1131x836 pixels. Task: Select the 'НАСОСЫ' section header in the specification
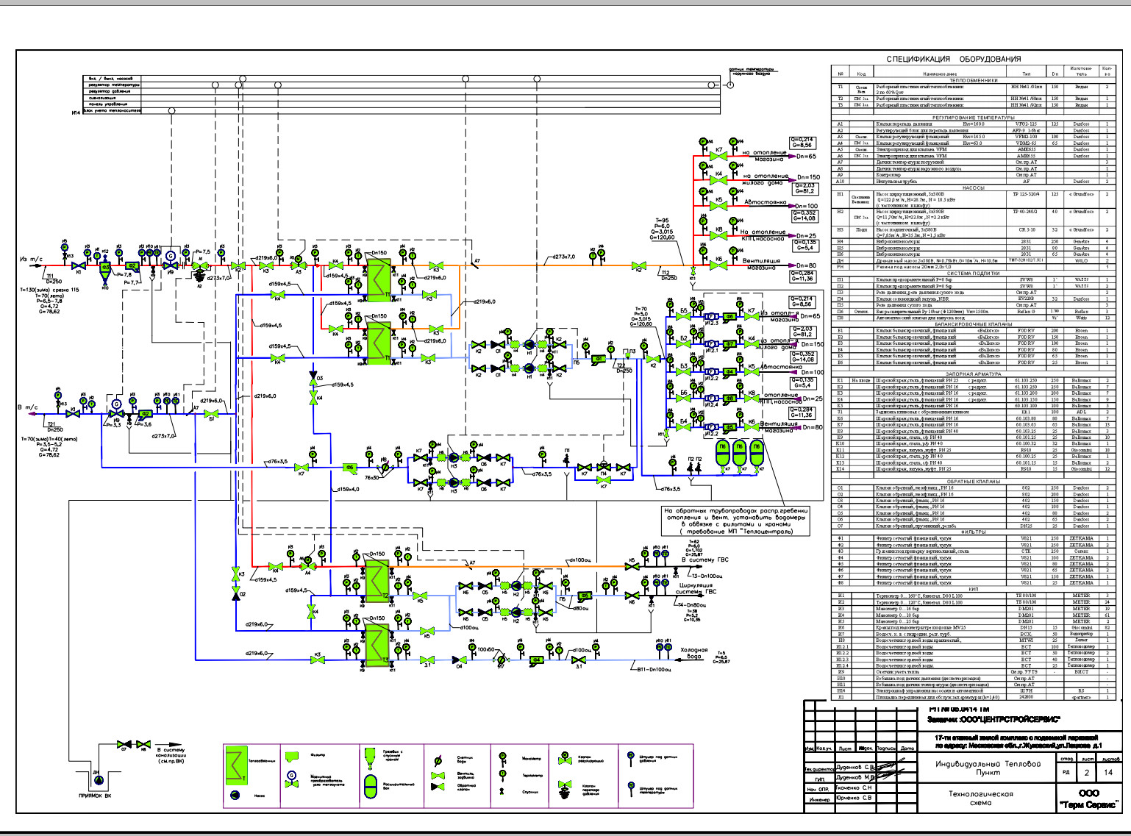click(973, 188)
